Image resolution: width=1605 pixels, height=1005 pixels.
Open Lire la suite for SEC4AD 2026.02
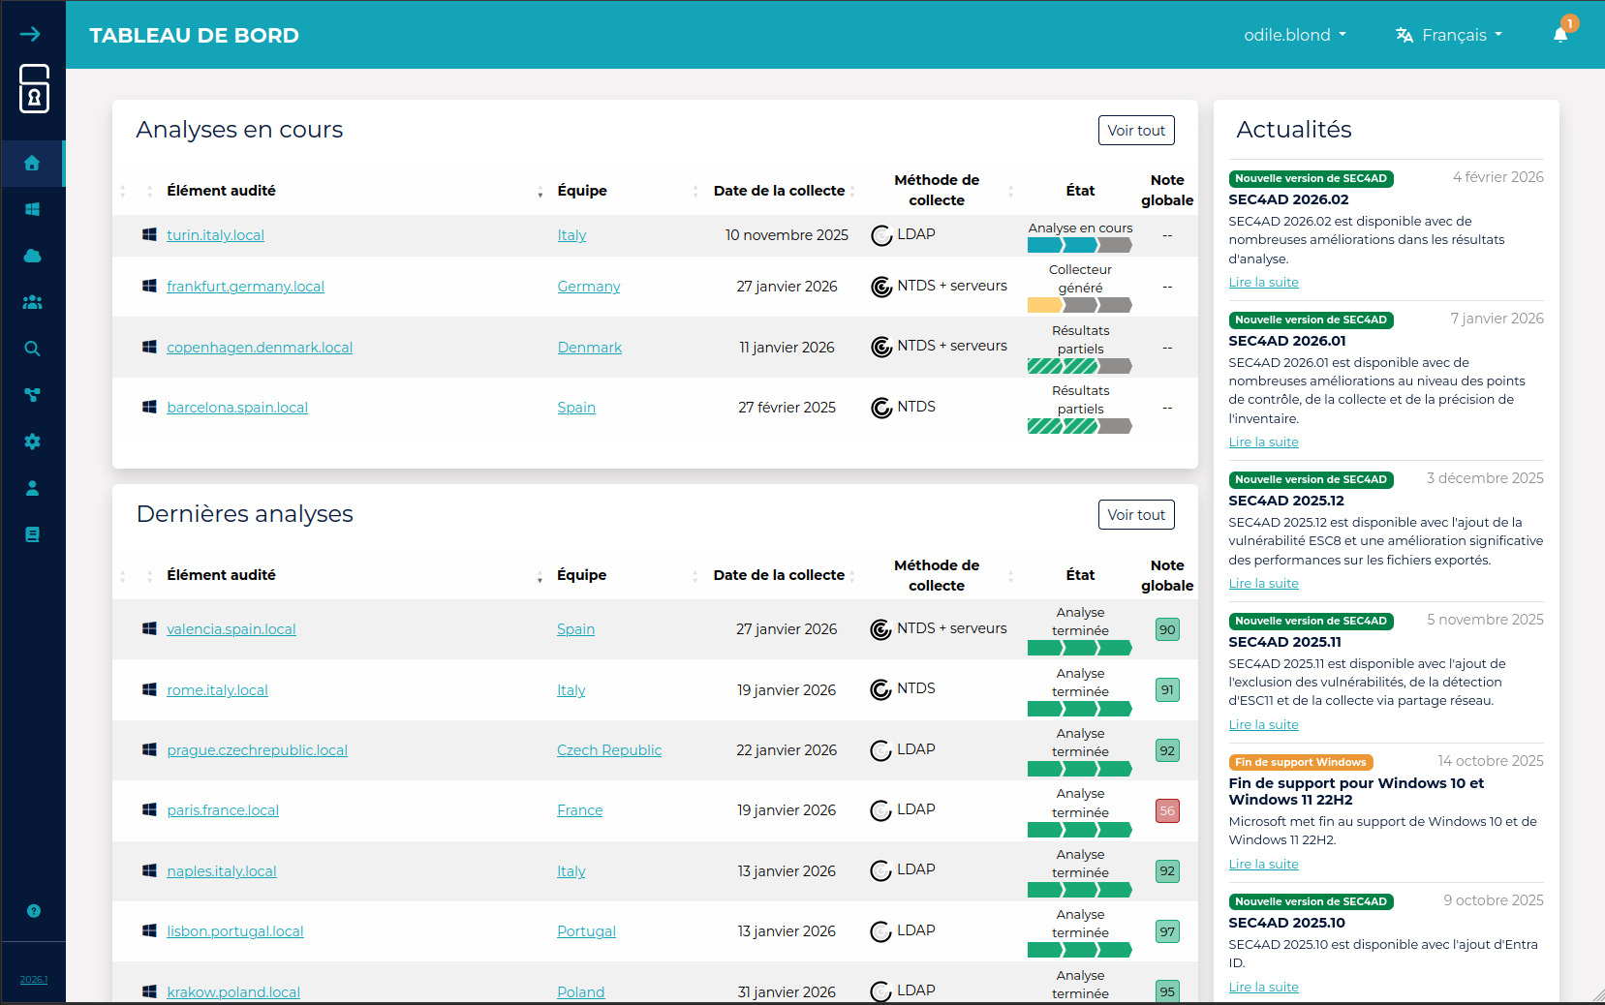1263,282
